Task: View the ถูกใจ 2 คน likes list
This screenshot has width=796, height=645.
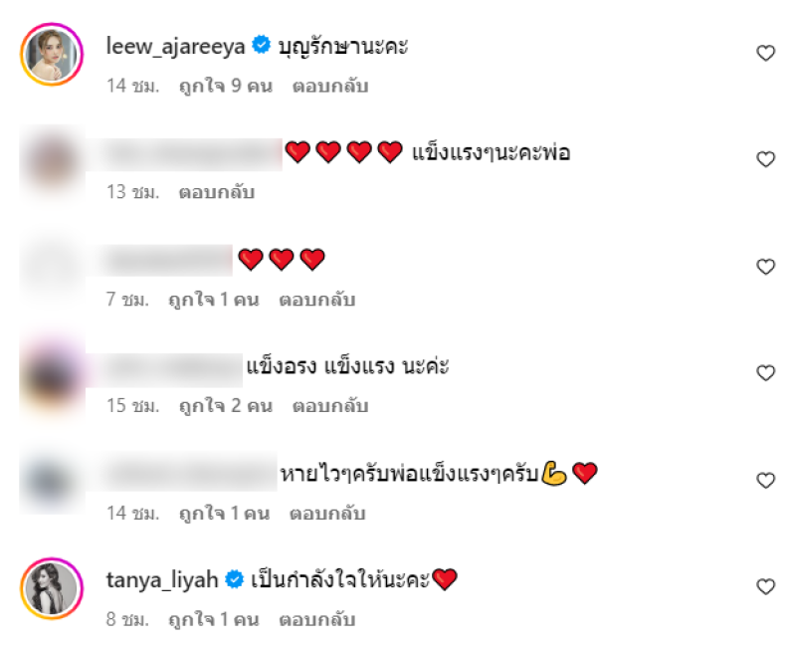Action: coord(226,406)
